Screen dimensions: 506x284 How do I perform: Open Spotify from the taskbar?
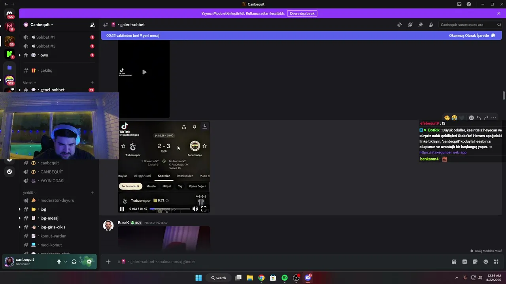click(x=285, y=278)
